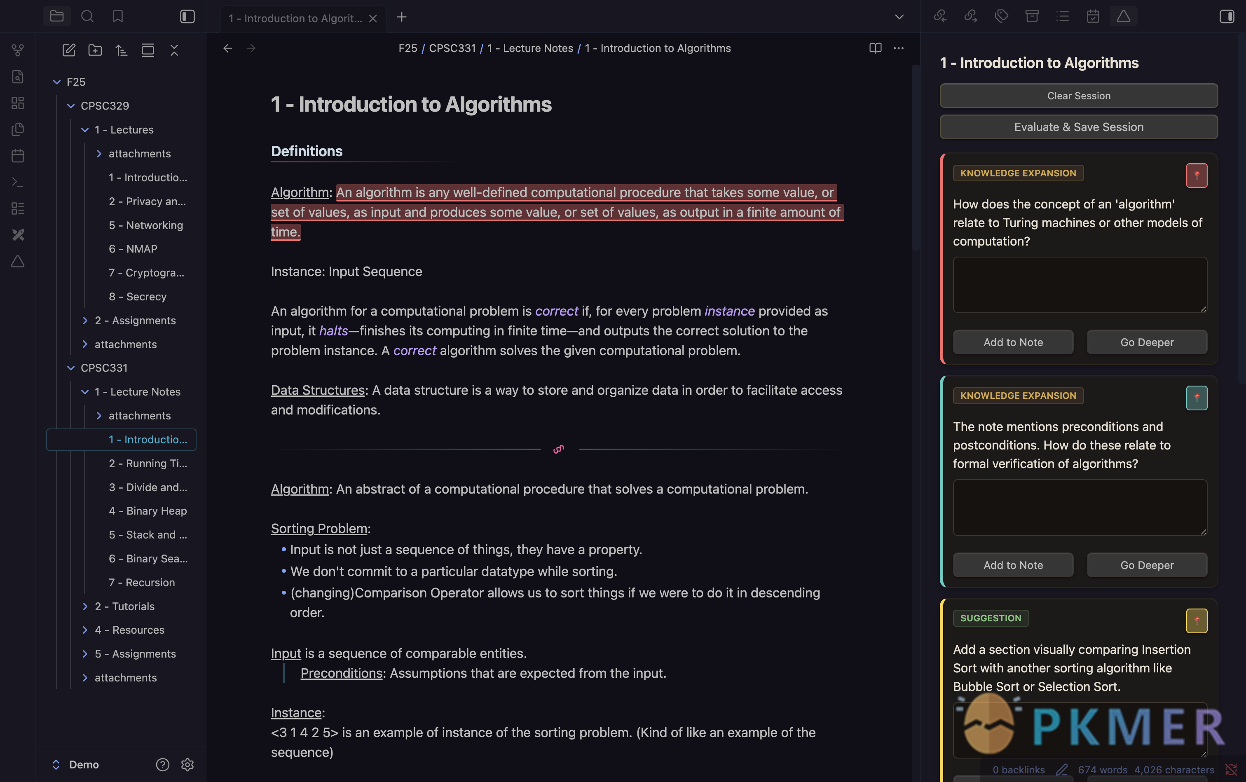Collapse the 1 - Lecture Notes folder
The width and height of the screenshot is (1246, 782).
(x=85, y=392)
